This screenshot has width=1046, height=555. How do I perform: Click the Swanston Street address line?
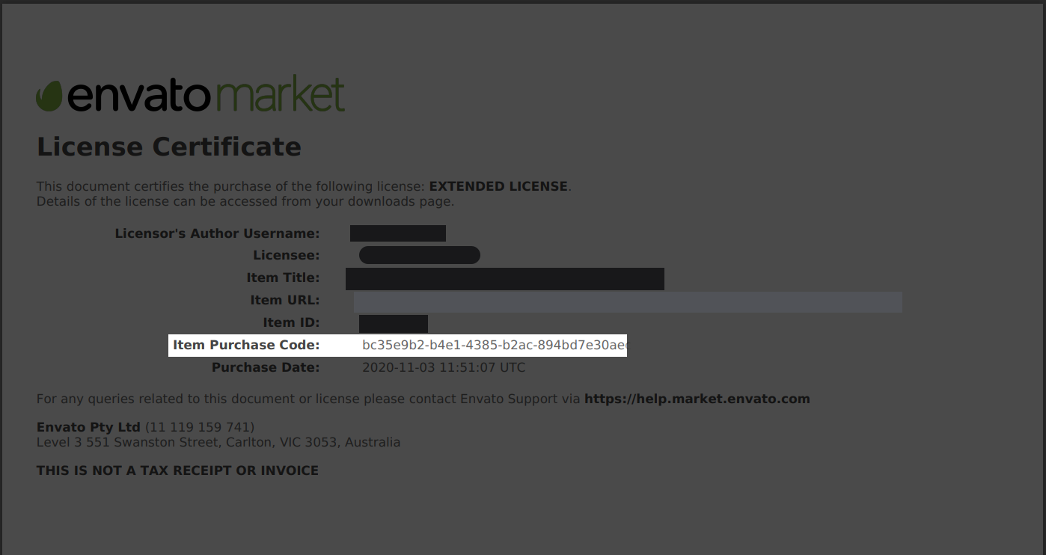tap(218, 442)
